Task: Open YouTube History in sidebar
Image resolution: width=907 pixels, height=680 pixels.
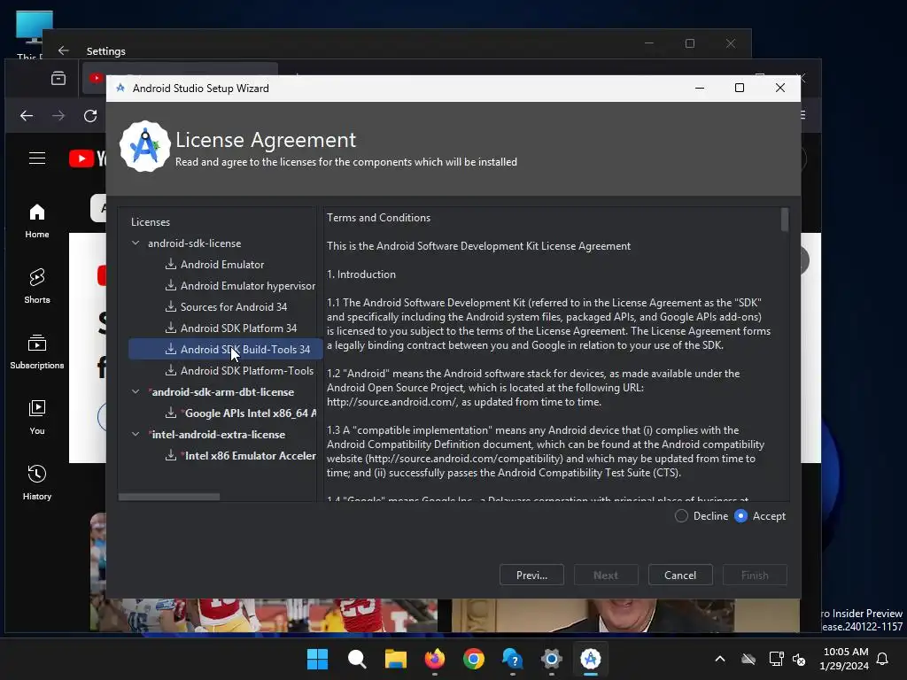Action: coord(37,483)
